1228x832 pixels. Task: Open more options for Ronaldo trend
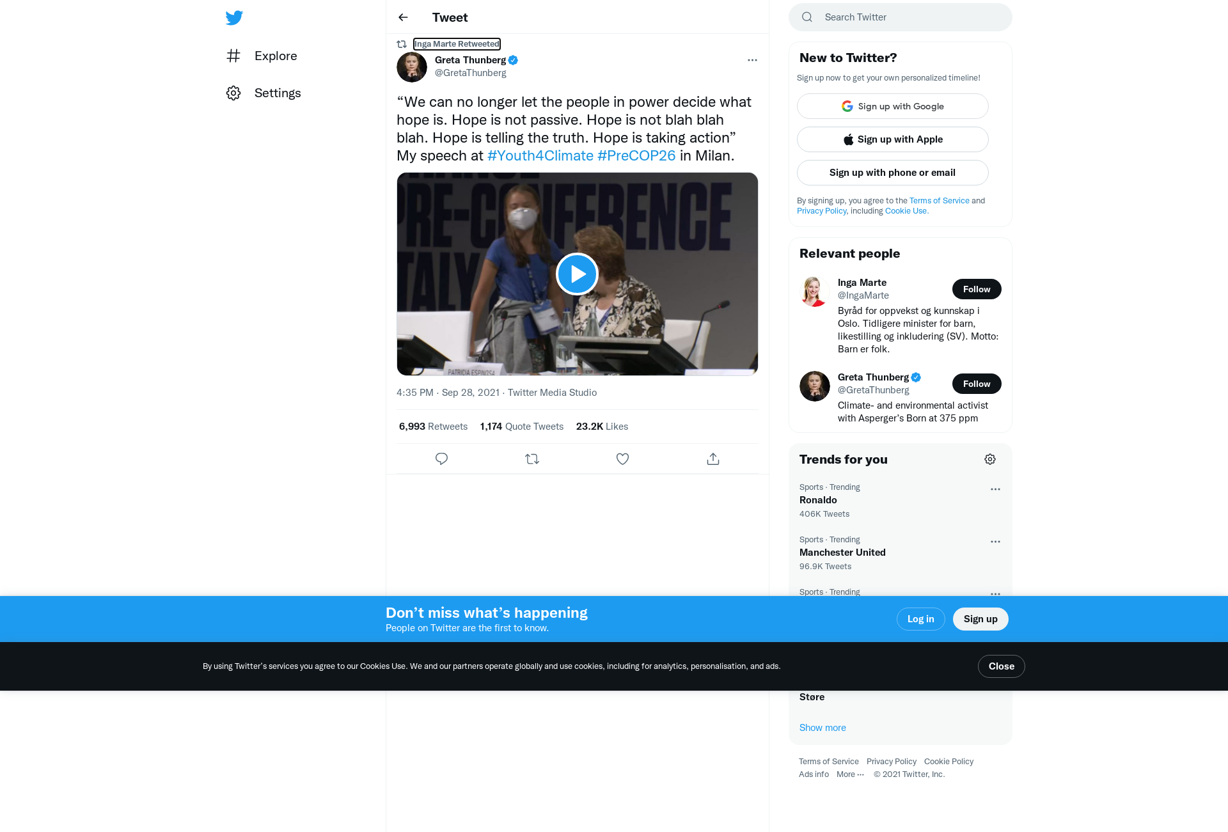[x=995, y=489]
